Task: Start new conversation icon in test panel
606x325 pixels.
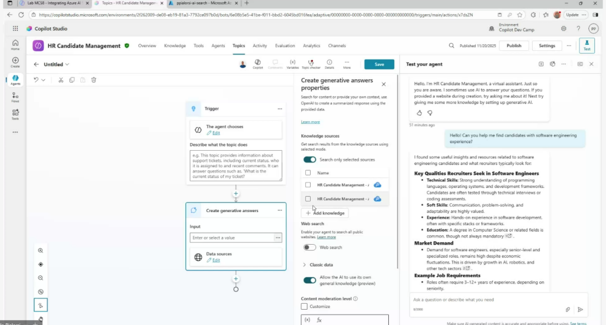Action: [x=541, y=64]
